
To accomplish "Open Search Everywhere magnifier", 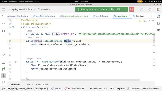I will click(x=150, y=10).
